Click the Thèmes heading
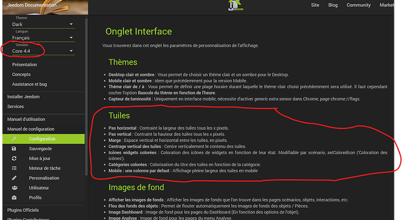Image resolution: width=402 pixels, height=220 pixels. (123, 62)
